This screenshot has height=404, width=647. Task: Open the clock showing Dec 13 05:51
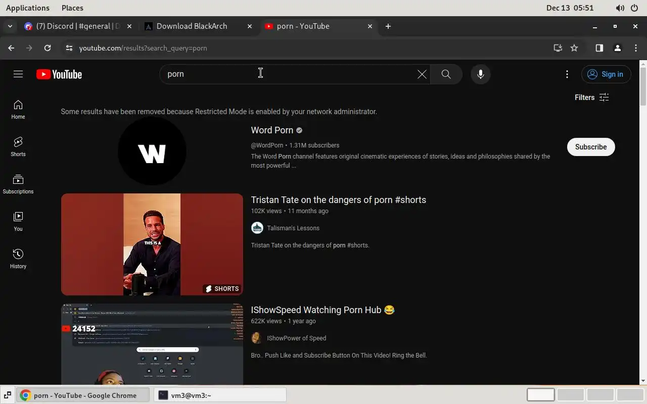pos(570,8)
